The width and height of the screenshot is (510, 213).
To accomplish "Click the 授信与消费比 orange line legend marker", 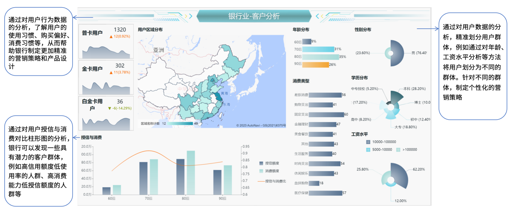I will [x=260, y=181].
